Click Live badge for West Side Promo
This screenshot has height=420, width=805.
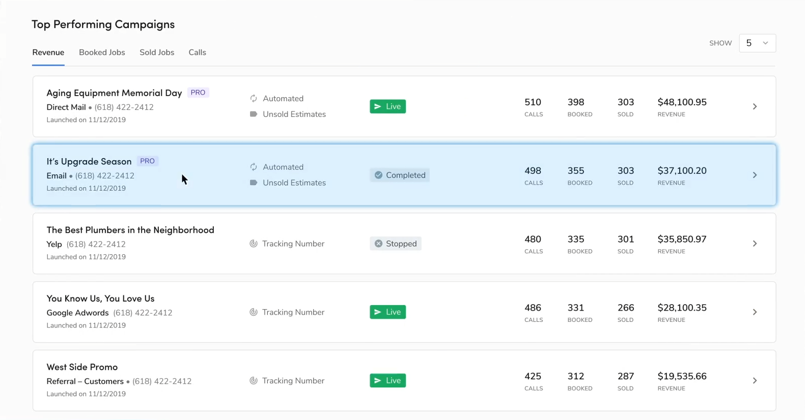click(387, 380)
